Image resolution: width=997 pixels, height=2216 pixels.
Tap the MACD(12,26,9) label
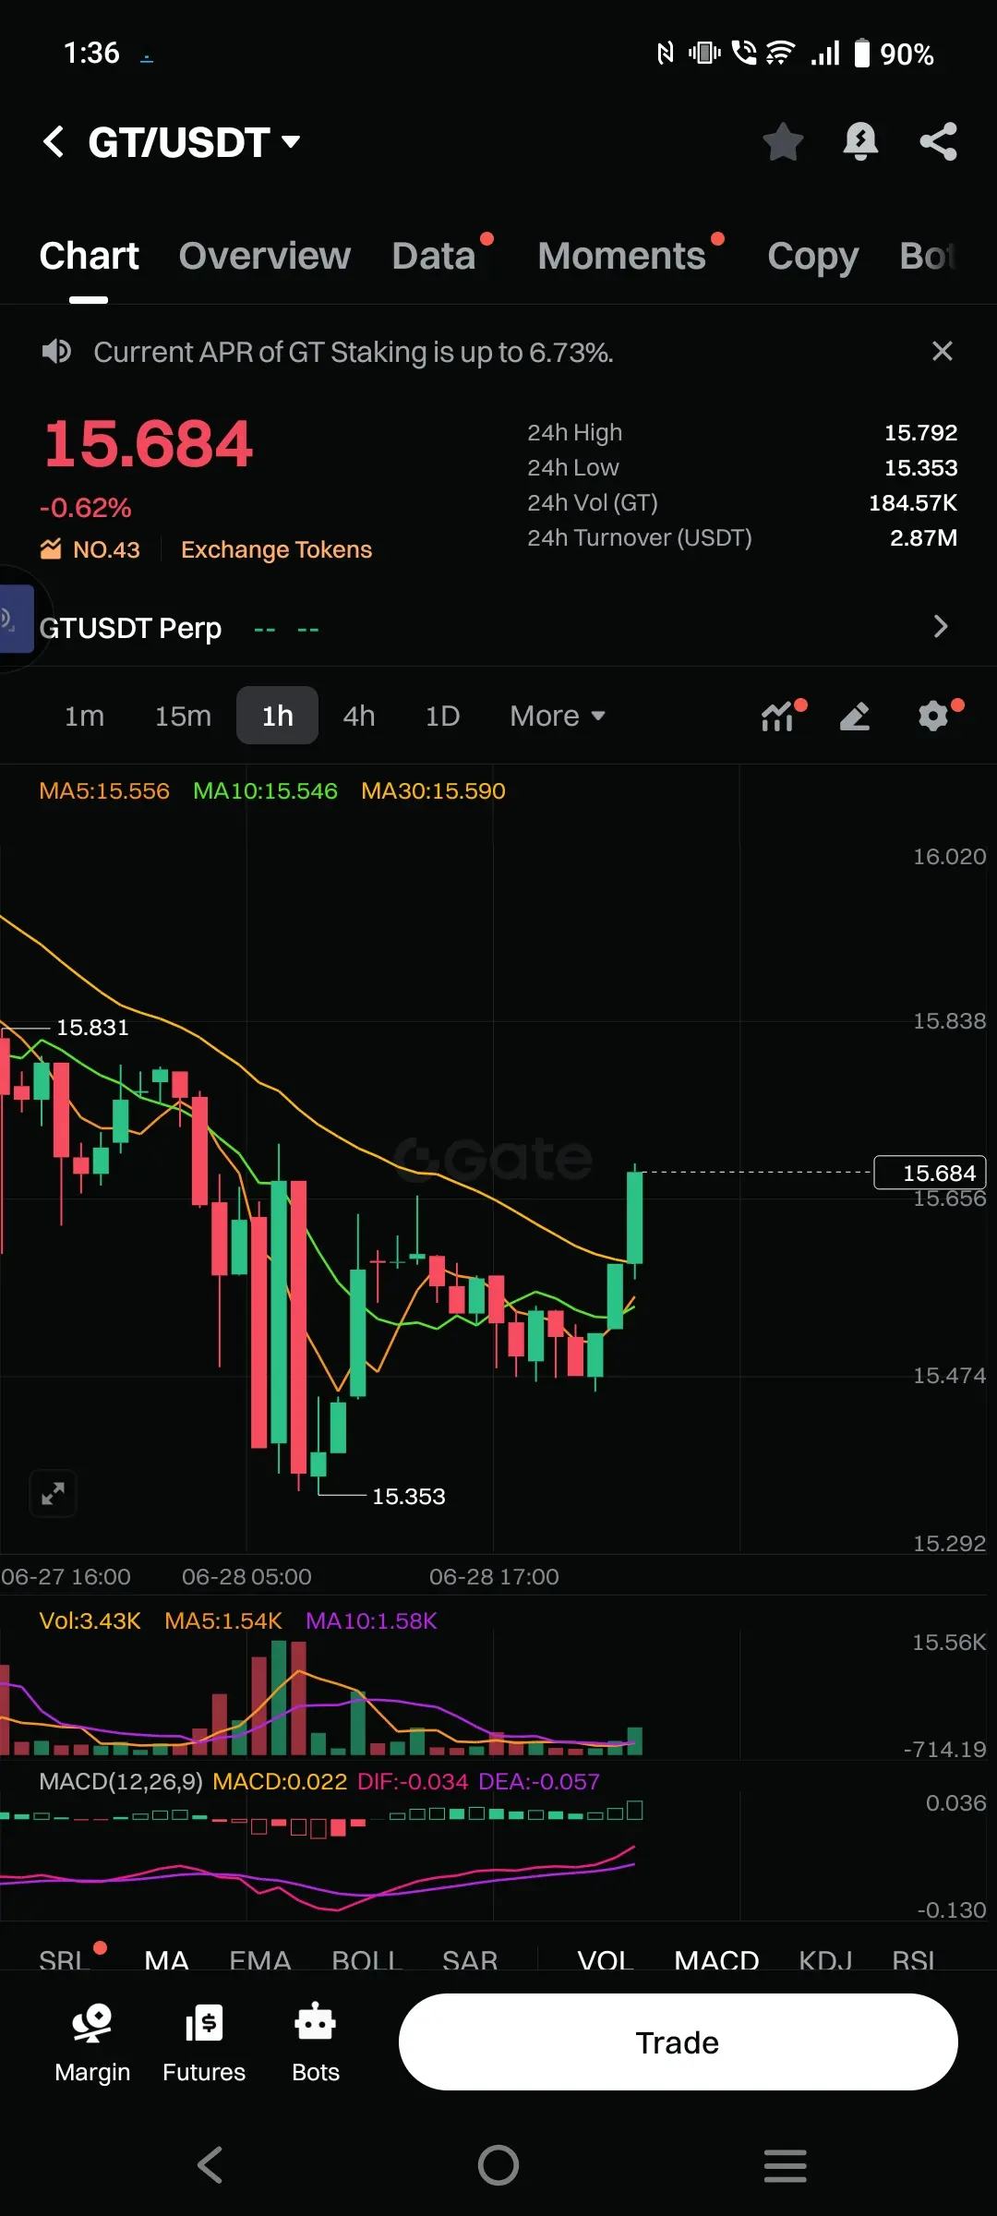[121, 1781]
